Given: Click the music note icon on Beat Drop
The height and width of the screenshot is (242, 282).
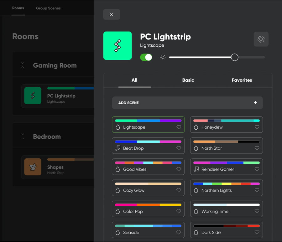Looking at the screenshot, I should coord(118,148).
